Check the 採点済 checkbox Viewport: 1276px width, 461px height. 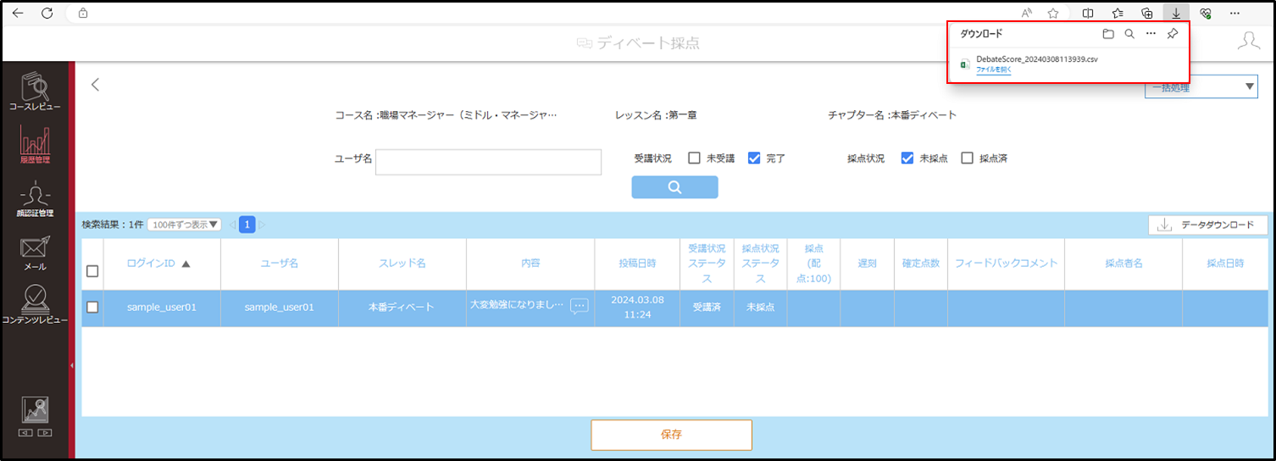tap(967, 158)
